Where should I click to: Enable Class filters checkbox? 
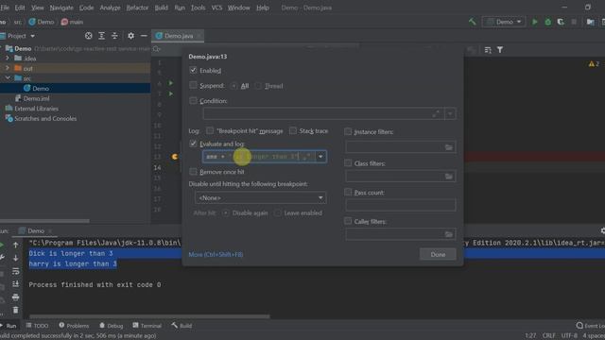(x=348, y=163)
